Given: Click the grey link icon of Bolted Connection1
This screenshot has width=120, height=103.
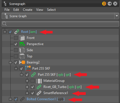Looking at the screenshot, I should tap(22, 99).
